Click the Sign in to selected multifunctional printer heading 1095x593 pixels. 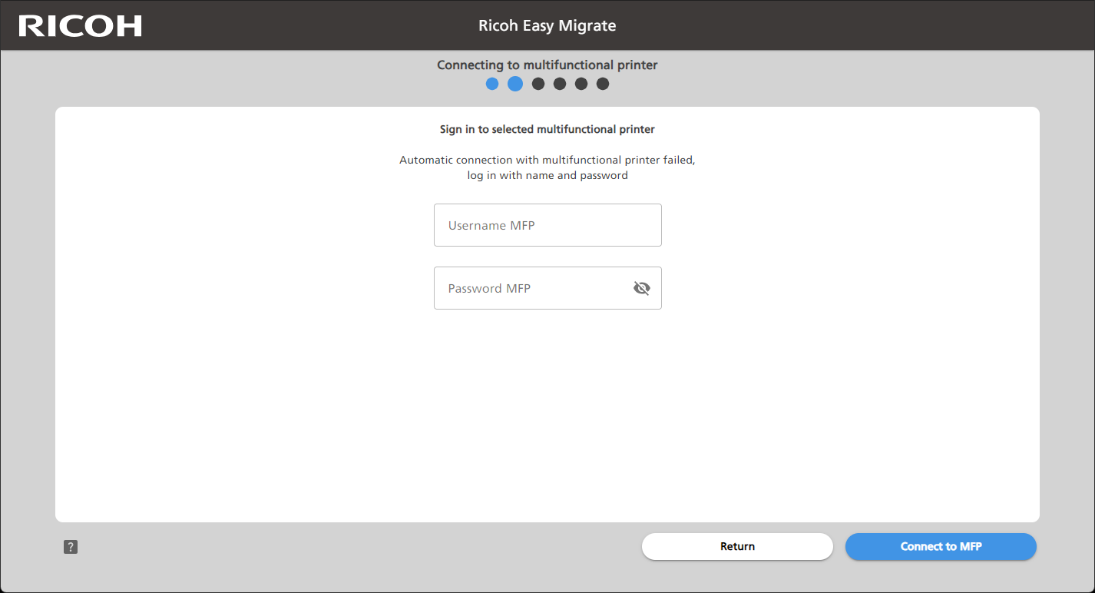[547, 129]
